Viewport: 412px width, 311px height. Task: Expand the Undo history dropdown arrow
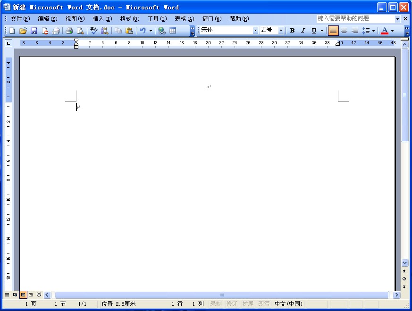pos(151,31)
